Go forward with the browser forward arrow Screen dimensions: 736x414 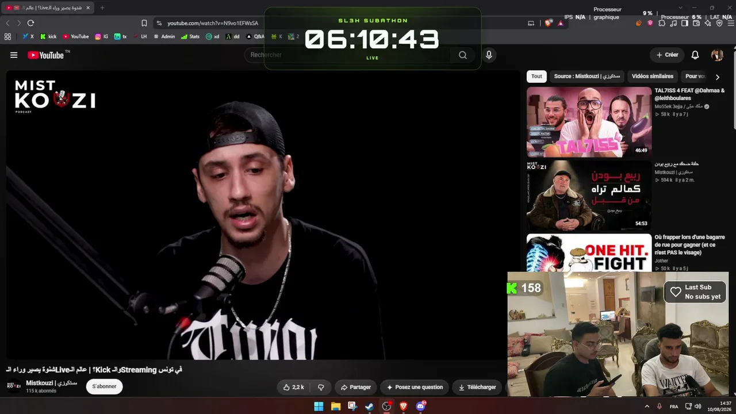[19, 23]
